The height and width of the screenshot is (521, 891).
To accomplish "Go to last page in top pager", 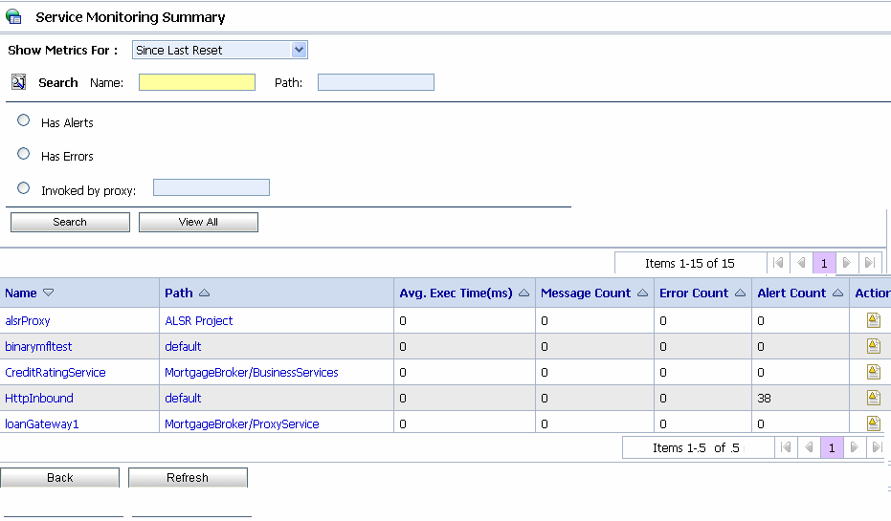I will tap(869, 263).
